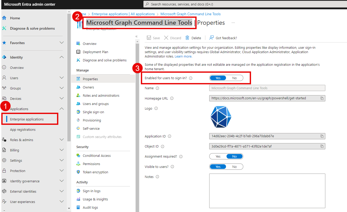Collapse the Applications chevron in sidebar
Image resolution: width=347 pixels, height=212 pixels.
click(61, 109)
